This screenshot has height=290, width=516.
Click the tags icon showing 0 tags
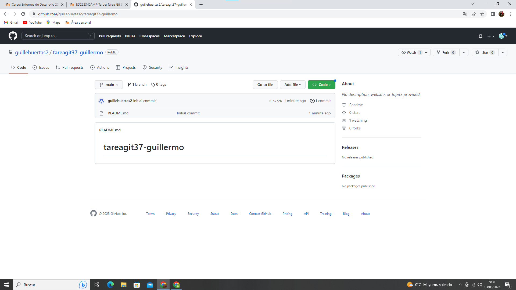pyautogui.click(x=153, y=84)
